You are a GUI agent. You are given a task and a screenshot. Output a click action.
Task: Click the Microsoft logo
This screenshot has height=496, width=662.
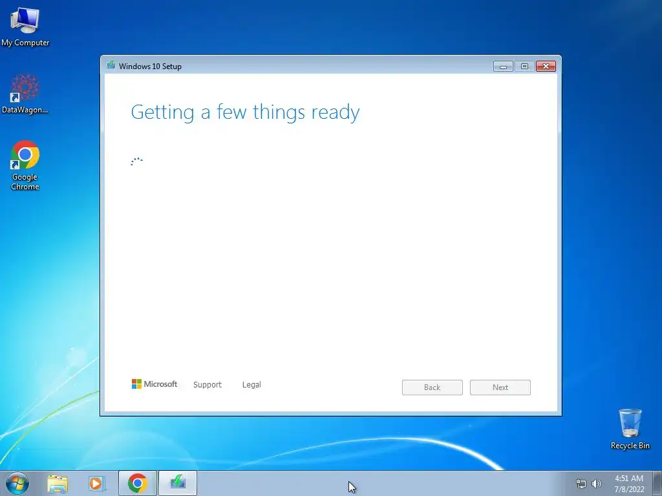[x=155, y=384]
